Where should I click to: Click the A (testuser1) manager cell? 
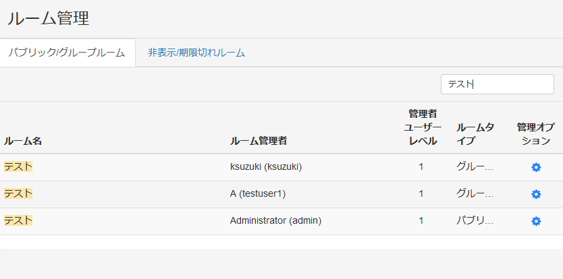[x=258, y=193]
